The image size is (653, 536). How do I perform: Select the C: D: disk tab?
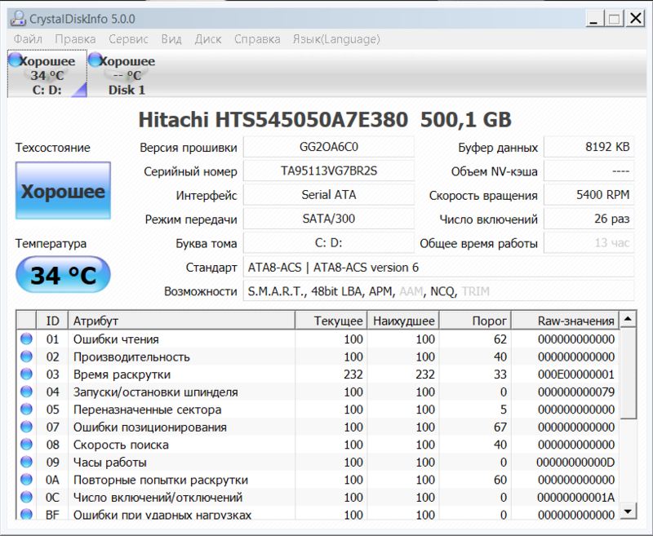47,74
